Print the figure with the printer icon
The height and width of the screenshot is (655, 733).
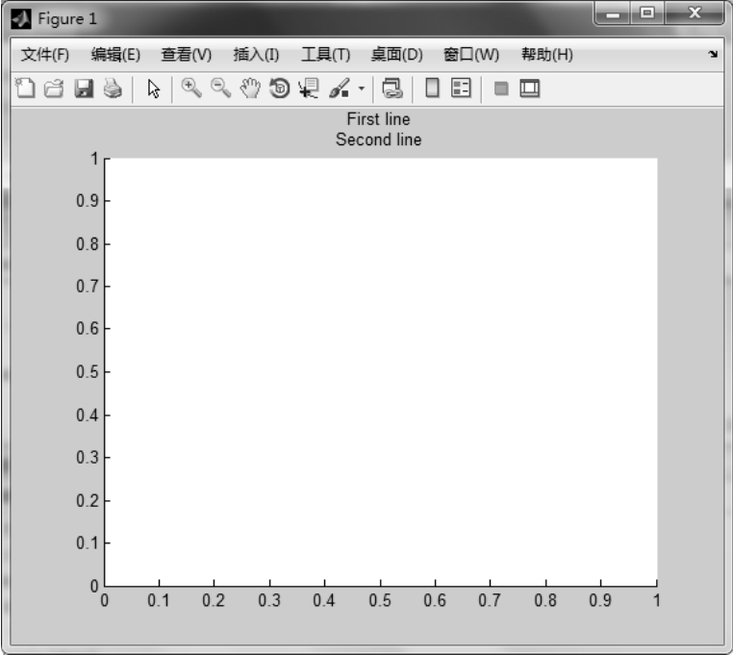(113, 88)
